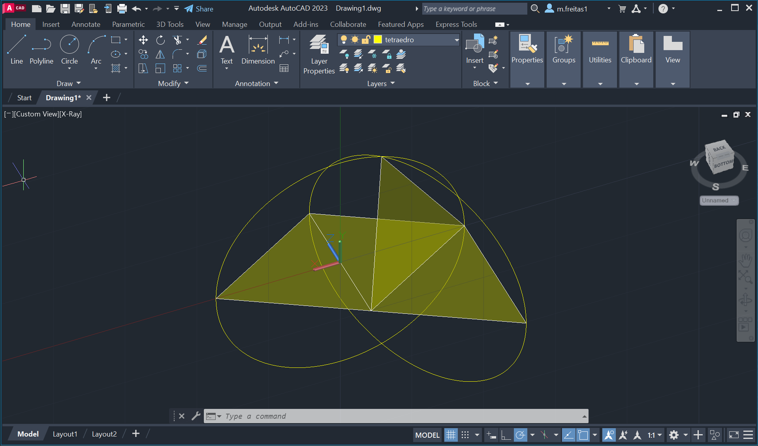Click the MODEL space button
Screen dimensions: 758x446
[427, 435]
